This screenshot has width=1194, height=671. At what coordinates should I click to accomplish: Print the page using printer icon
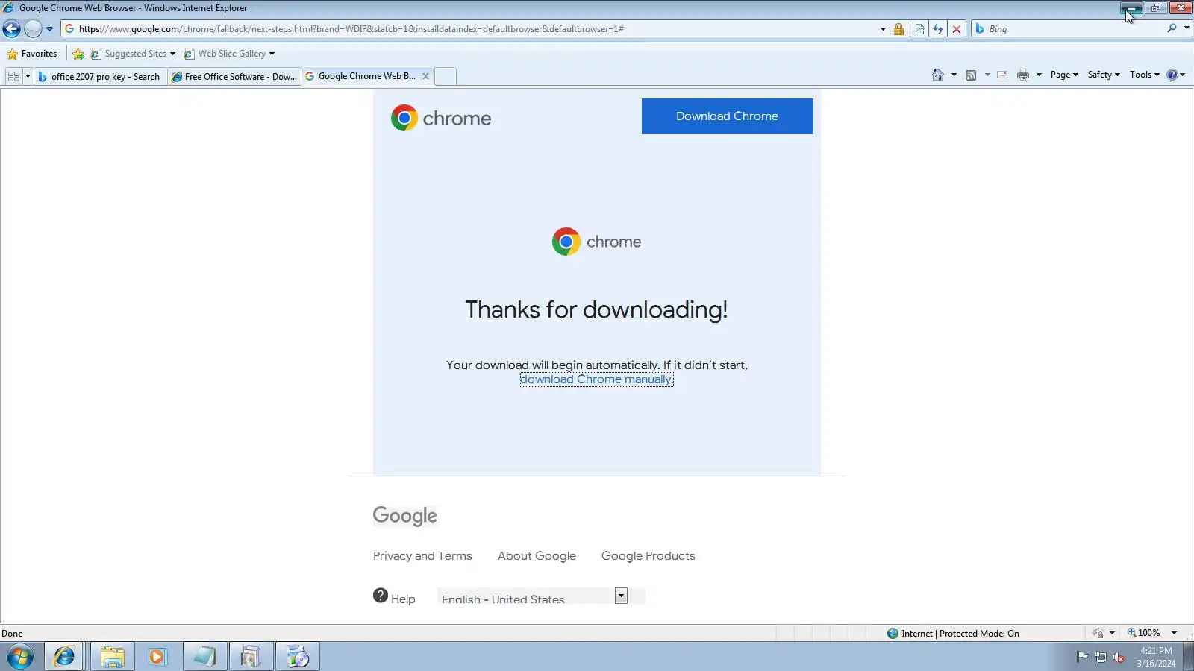tap(1023, 75)
